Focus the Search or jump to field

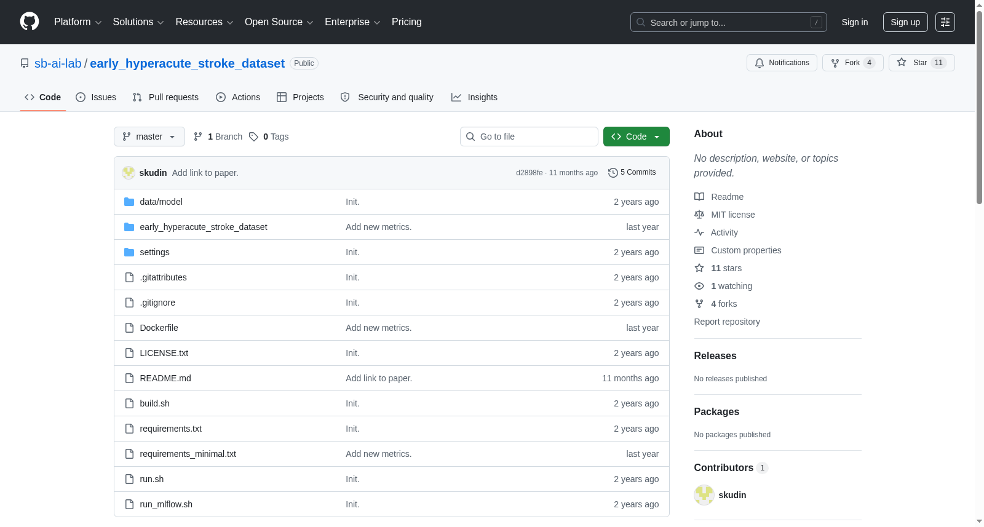[729, 22]
